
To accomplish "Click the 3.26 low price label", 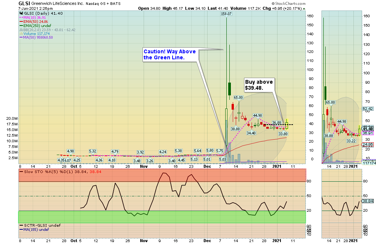I will 150,161.
